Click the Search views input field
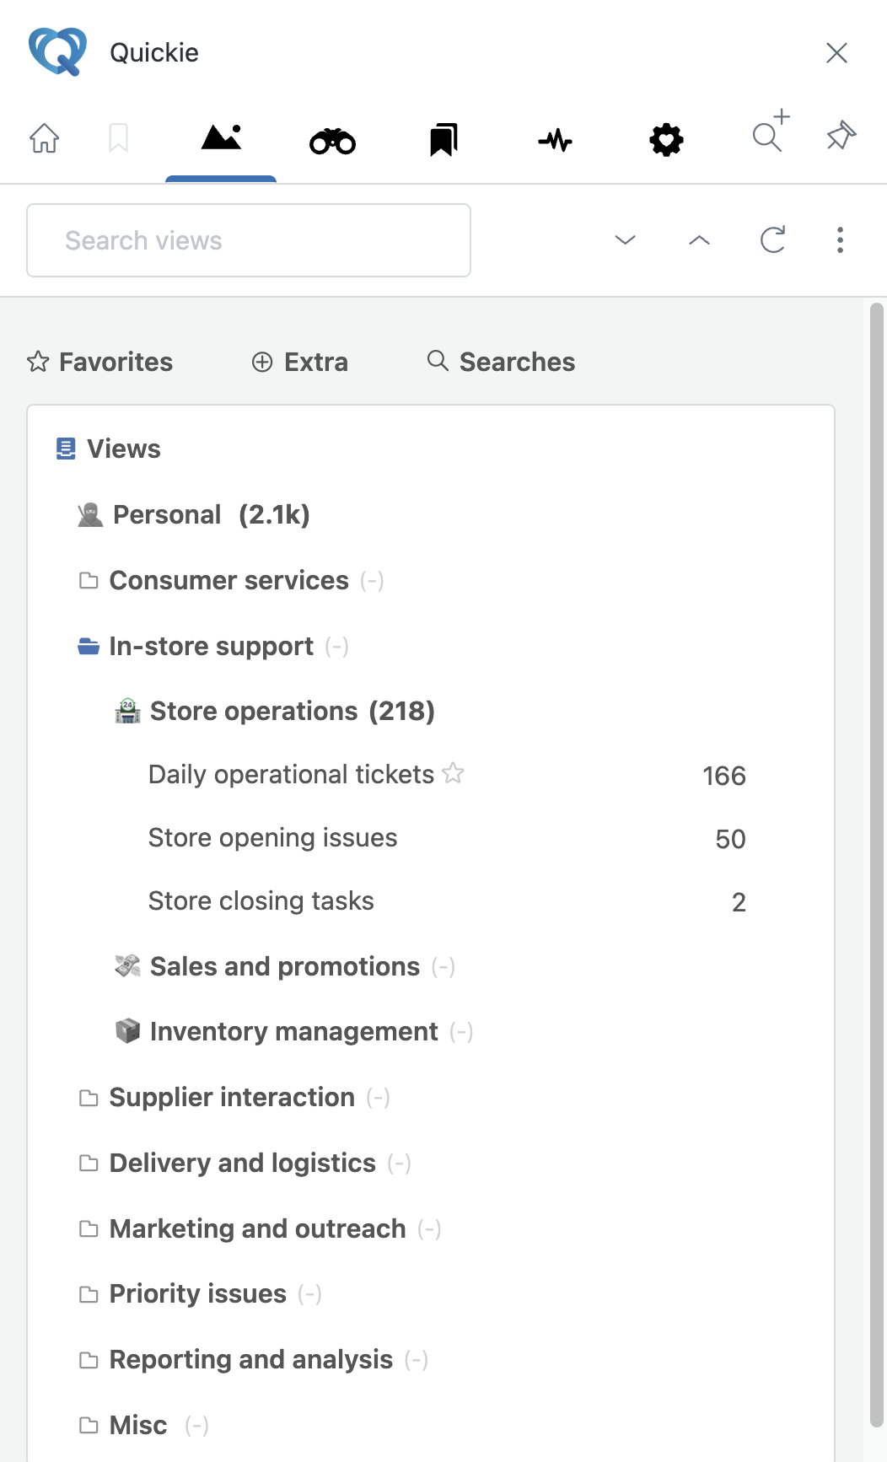Viewport: 887px width, 1462px height. [x=249, y=240]
